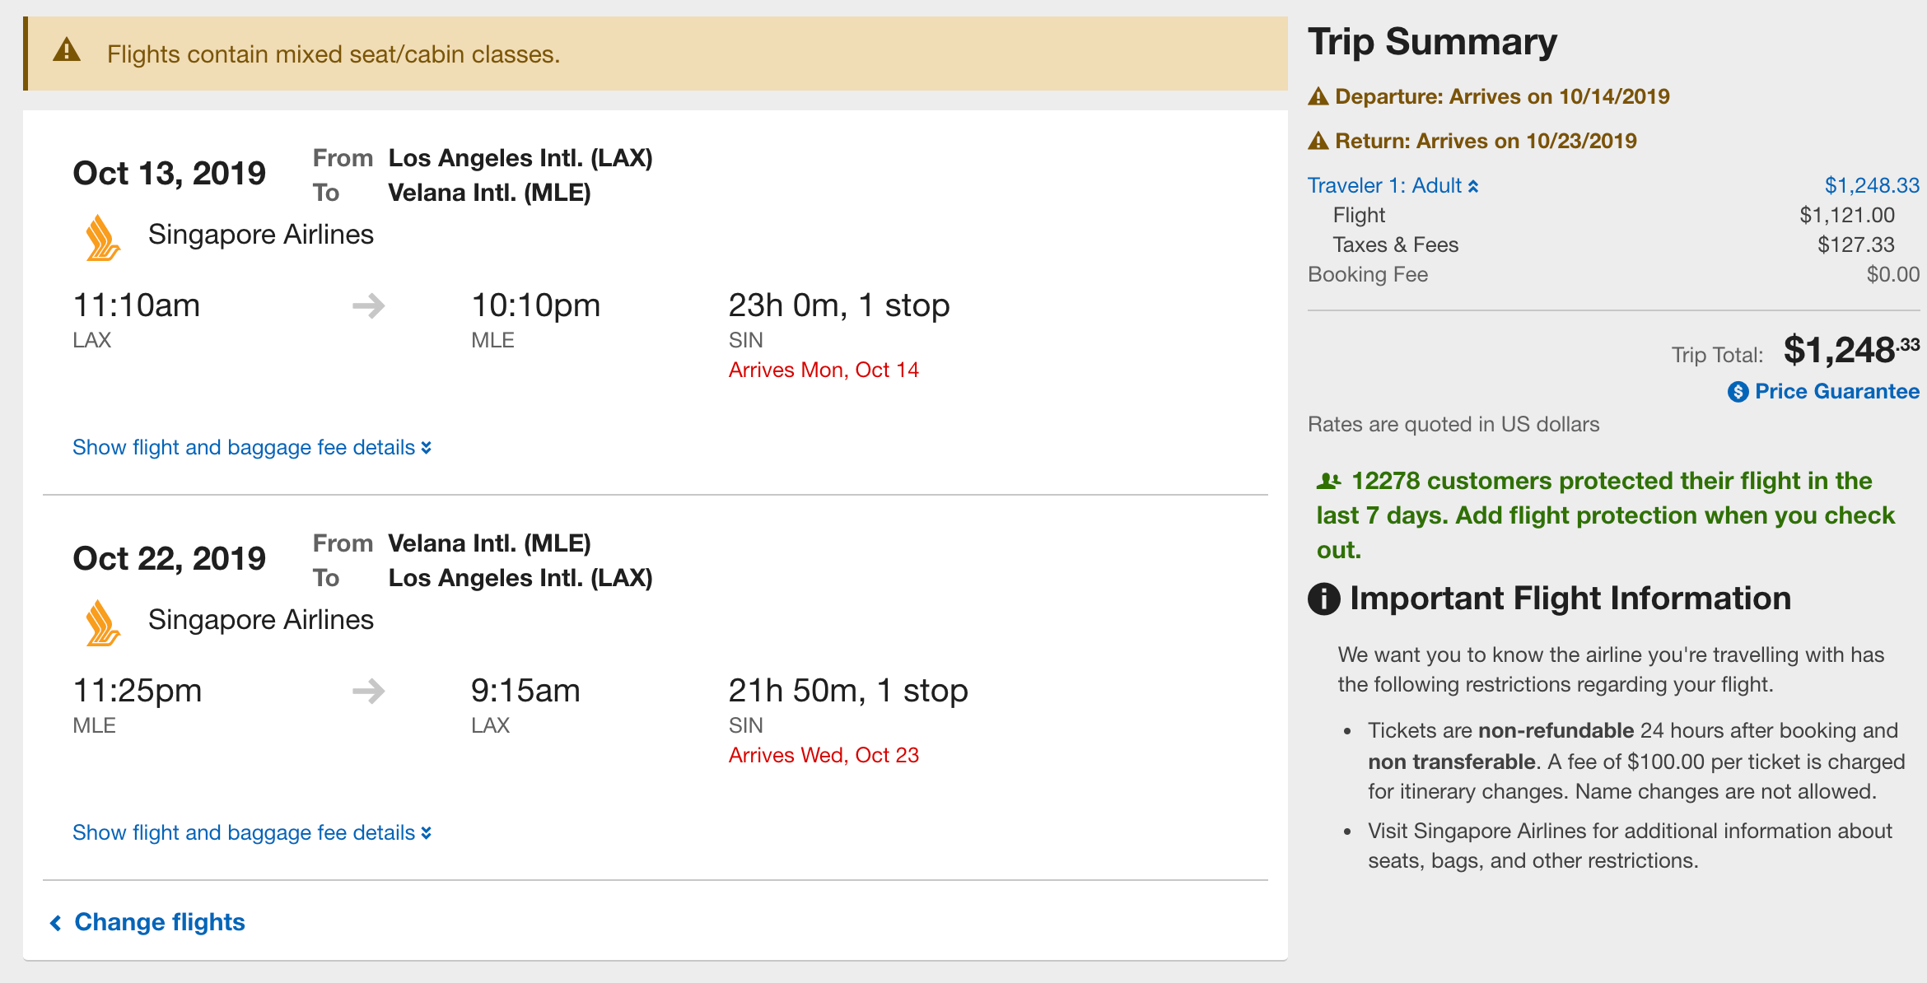This screenshot has height=983, width=1927.
Task: Expand the Oct 22 flight and baggage fee details
Action: tap(251, 833)
